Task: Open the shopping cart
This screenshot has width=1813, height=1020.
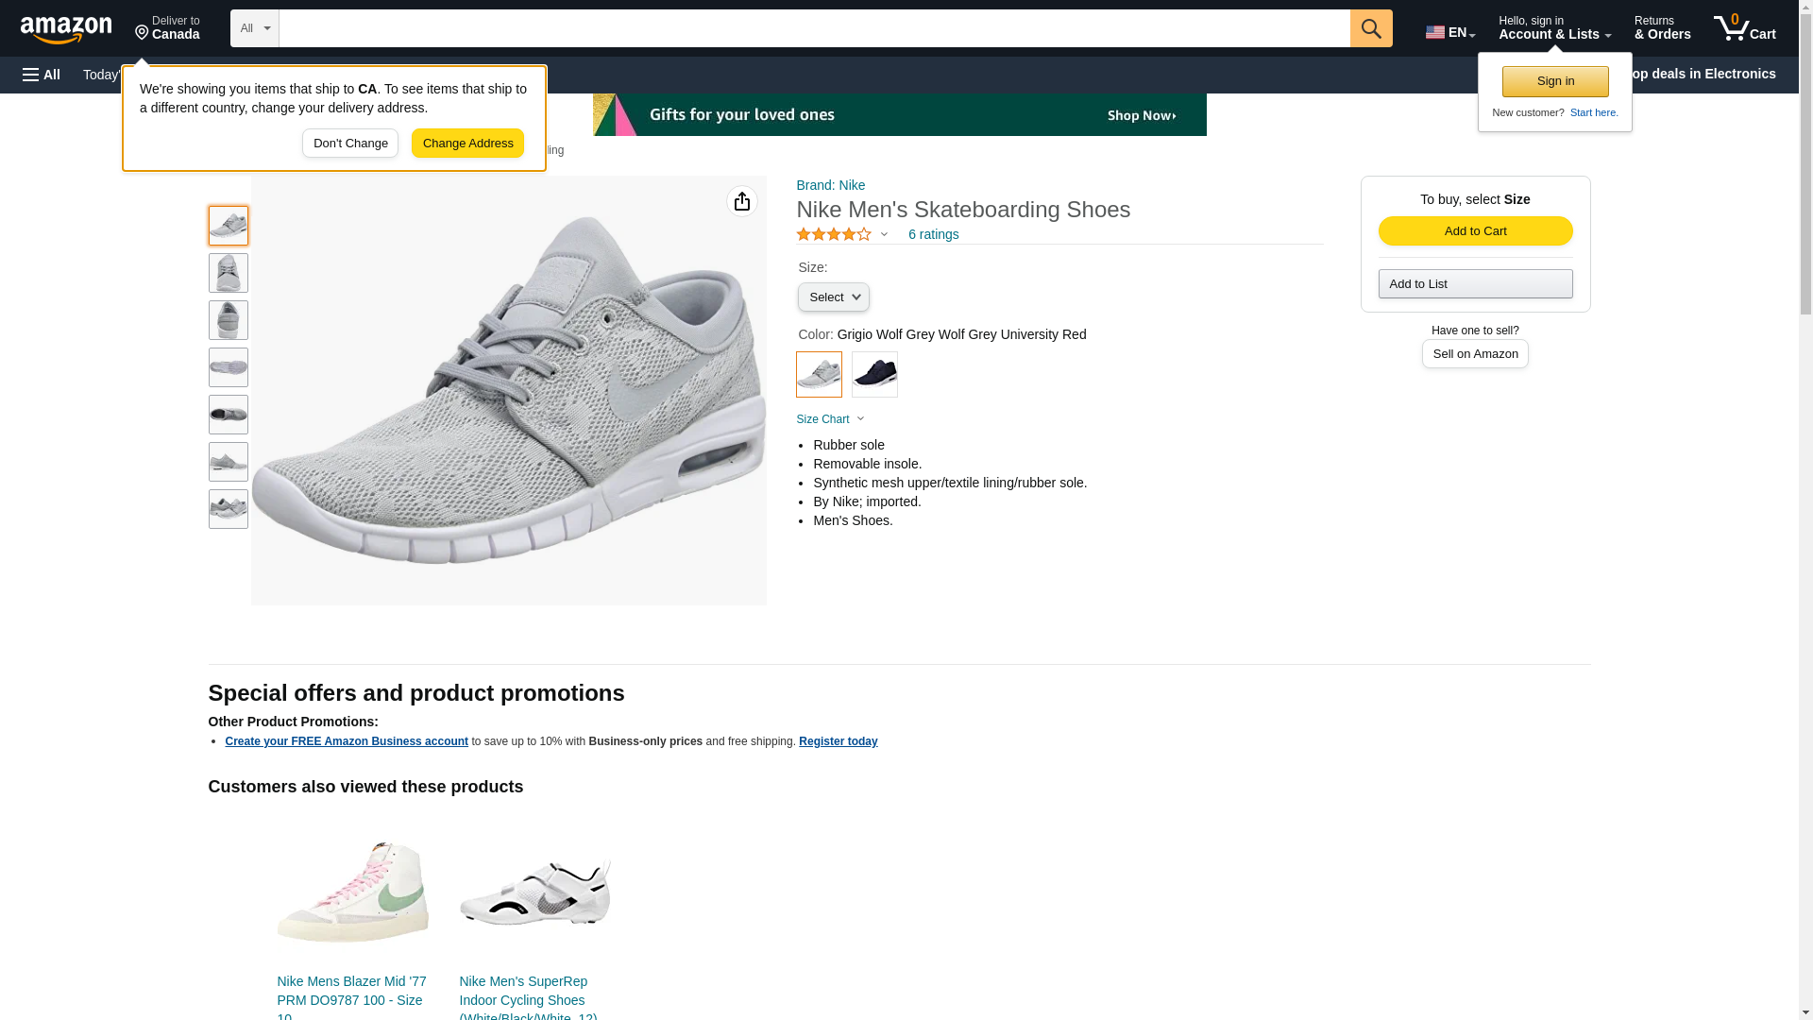Action: (1744, 28)
